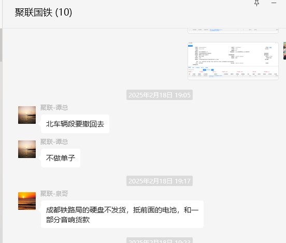
Task: Select the 成都铁路局的硬盘不发货 message bubble
Action: (122, 215)
